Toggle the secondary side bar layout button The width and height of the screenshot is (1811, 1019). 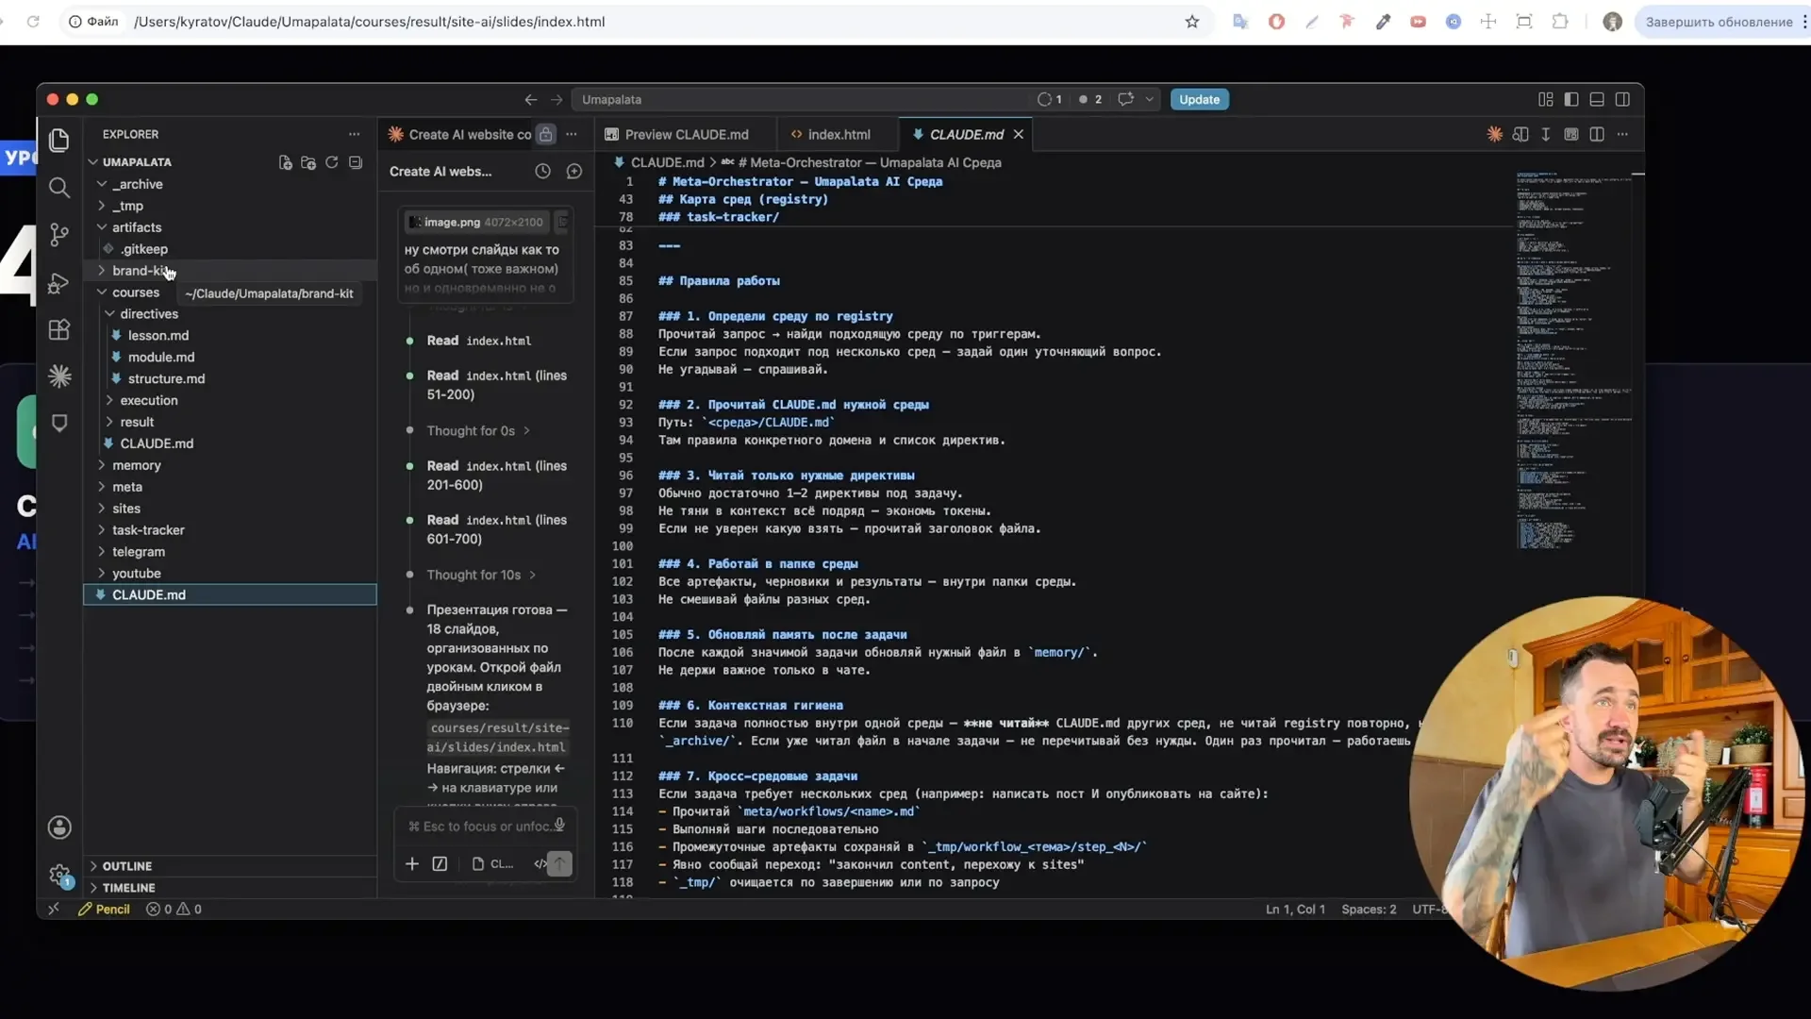pos(1622,99)
